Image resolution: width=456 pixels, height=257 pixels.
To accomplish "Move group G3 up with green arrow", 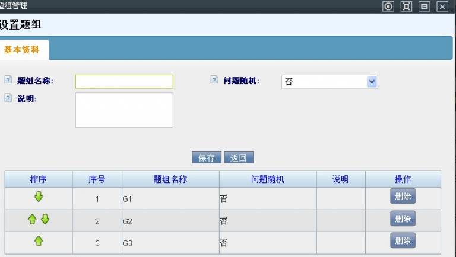I will [x=39, y=241].
